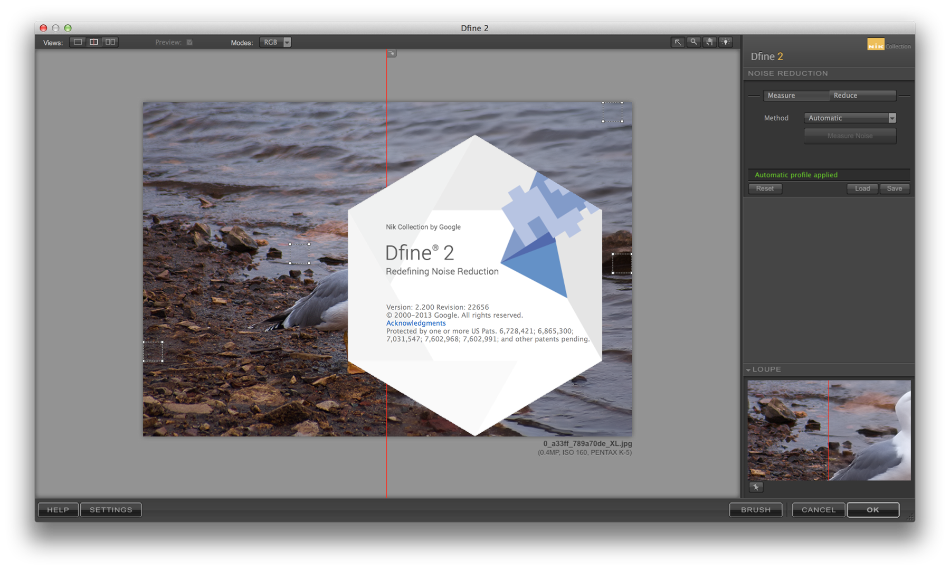This screenshot has height=570, width=950.
Task: Open the SETTINGS button
Action: (111, 510)
